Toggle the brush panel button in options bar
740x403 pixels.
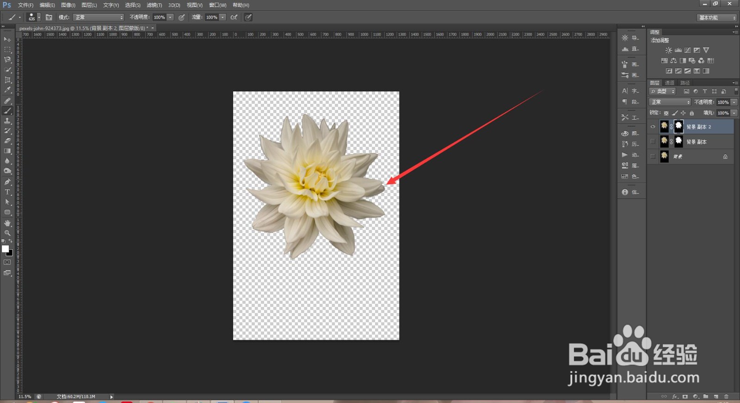[x=49, y=17]
